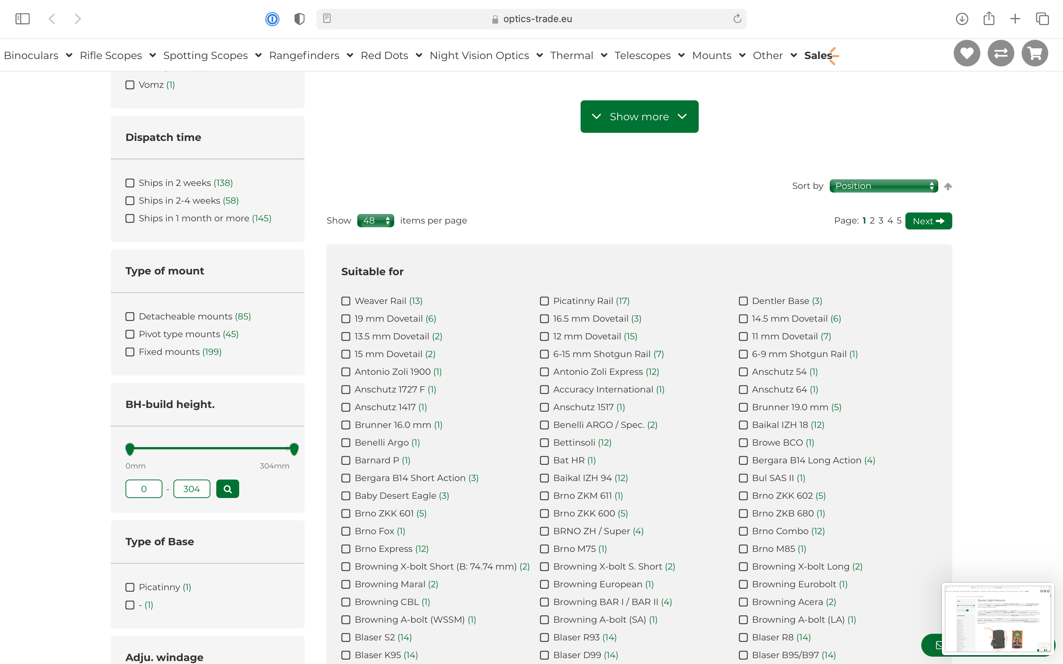
Task: Check the Ships in 2 weeks box
Action: (130, 183)
